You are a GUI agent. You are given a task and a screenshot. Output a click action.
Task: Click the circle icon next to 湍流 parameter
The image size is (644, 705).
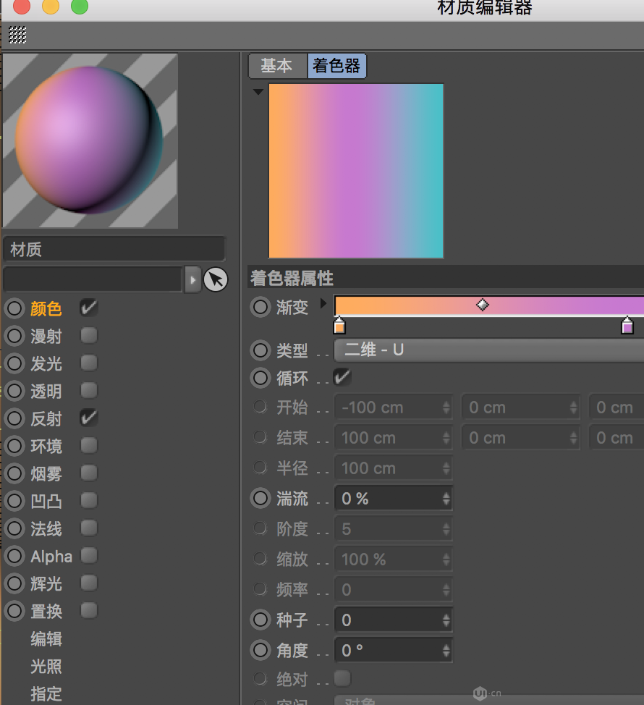click(x=260, y=497)
